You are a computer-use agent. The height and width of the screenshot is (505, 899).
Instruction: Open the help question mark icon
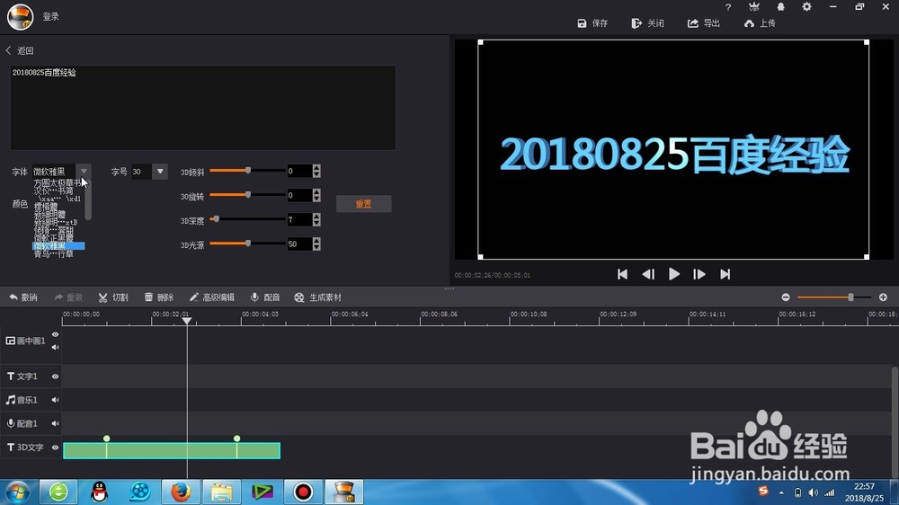pyautogui.click(x=728, y=7)
